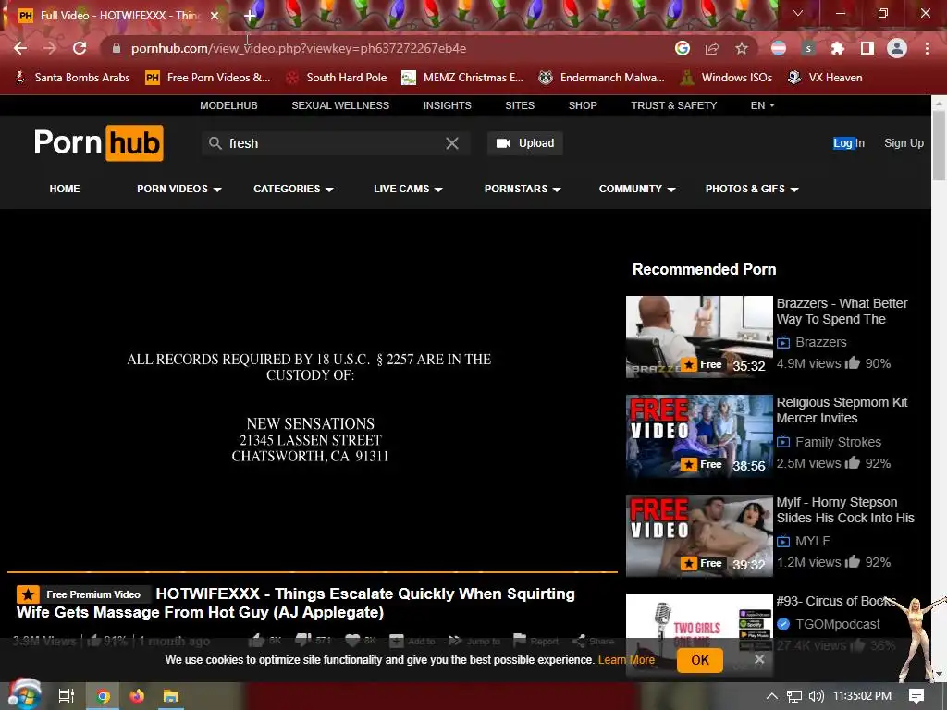Click the padlock site info icon
This screenshot has width=947, height=710.
click(117, 48)
